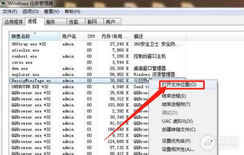Switch to the 应用程序 tab

coord(14,22)
